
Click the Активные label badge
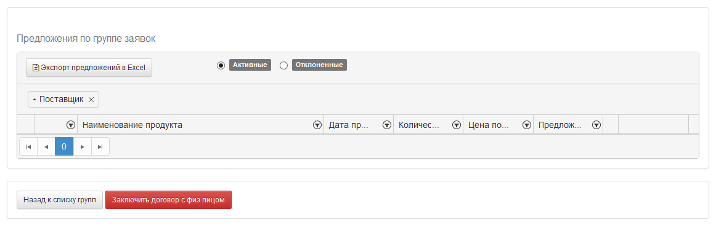(x=250, y=65)
